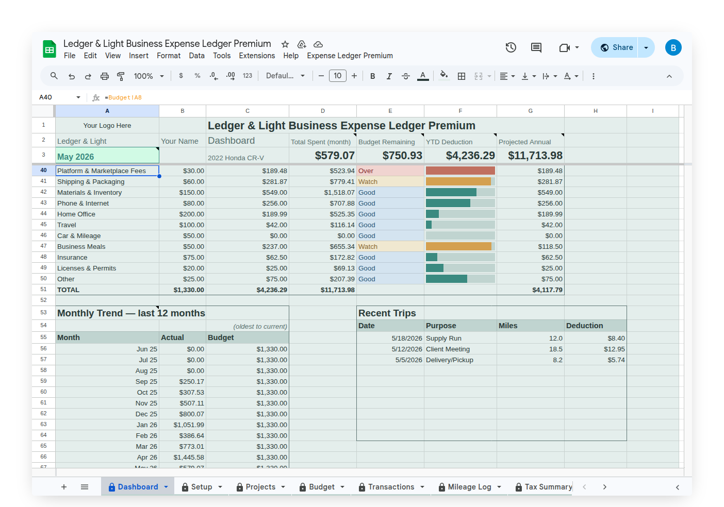The image size is (724, 507).
Task: Open the Extensions menu
Action: click(x=257, y=56)
